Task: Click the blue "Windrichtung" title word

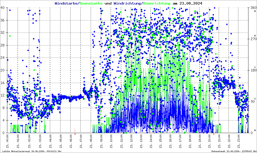Action: (127, 3)
